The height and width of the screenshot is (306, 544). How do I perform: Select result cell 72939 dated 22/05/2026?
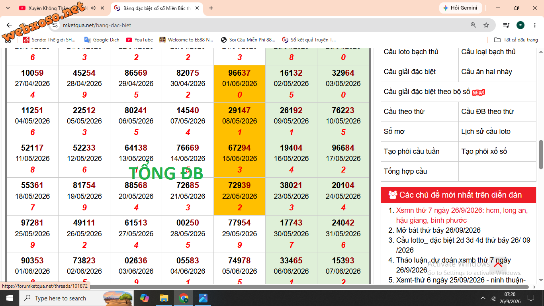[x=239, y=196]
